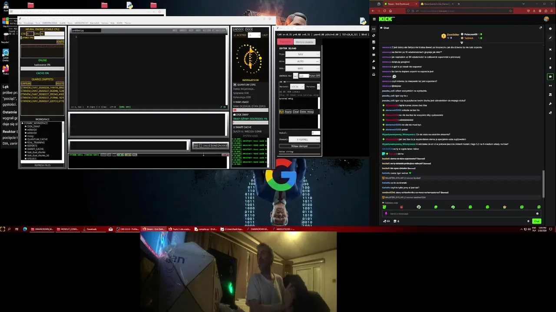Viewport: 556px width, 312px height.
Task: Open the Stempel dropdown set to X-KERNEL
Action: pyautogui.click(x=304, y=140)
